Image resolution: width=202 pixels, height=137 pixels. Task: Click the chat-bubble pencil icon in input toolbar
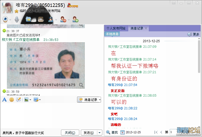[x=18, y=100]
